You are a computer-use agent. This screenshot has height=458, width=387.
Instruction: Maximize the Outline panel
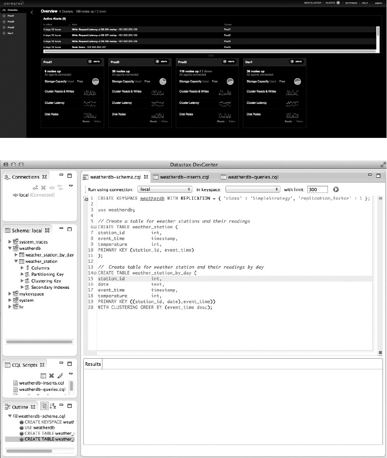(x=69, y=406)
